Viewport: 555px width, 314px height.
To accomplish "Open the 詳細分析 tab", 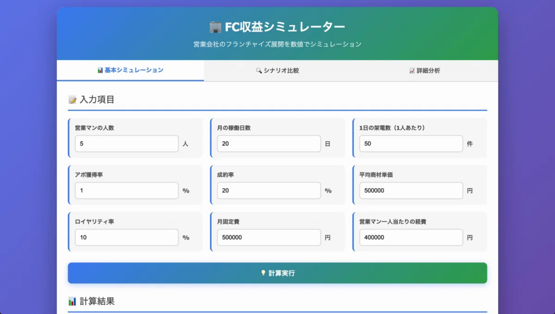I will 424,71.
